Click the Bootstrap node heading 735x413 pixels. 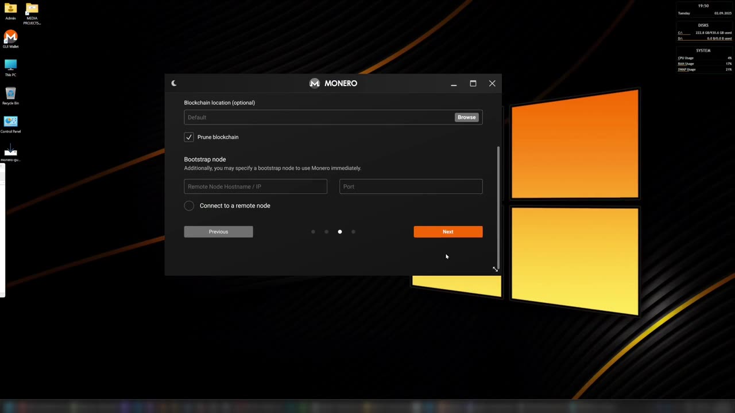point(205,159)
